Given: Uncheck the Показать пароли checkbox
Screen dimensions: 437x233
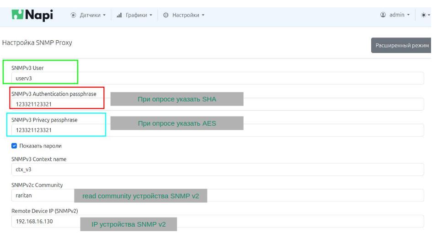Looking at the screenshot, I should pos(13,146).
